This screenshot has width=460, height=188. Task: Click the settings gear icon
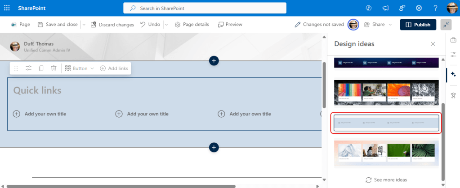click(x=419, y=8)
